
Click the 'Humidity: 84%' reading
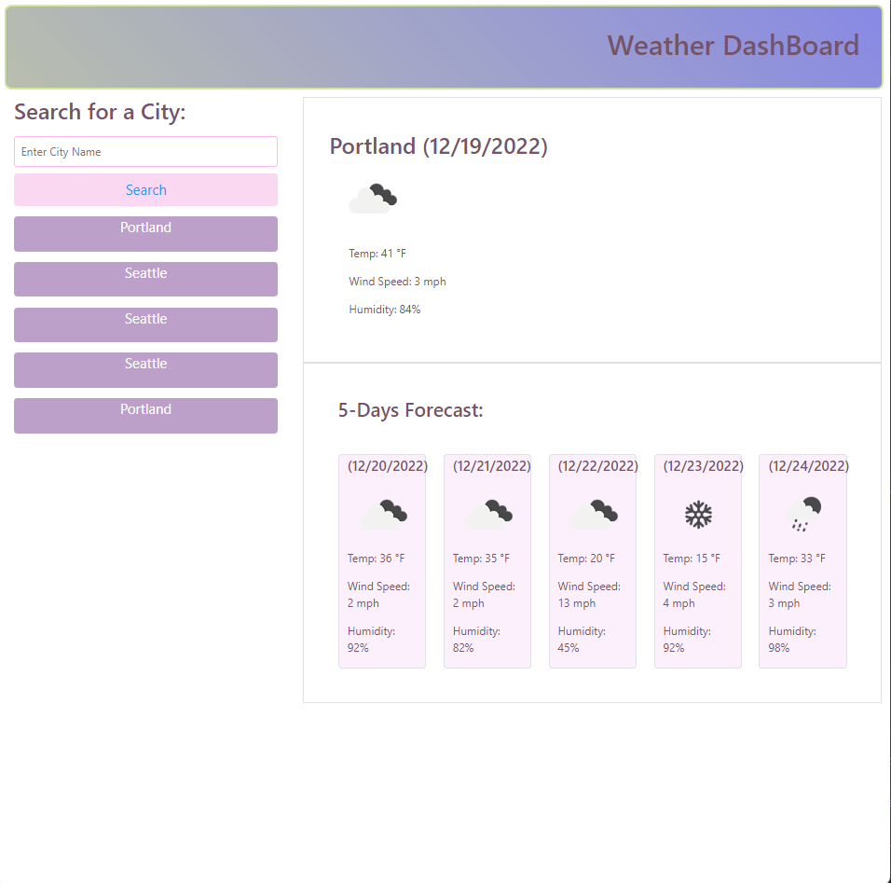pyautogui.click(x=385, y=310)
